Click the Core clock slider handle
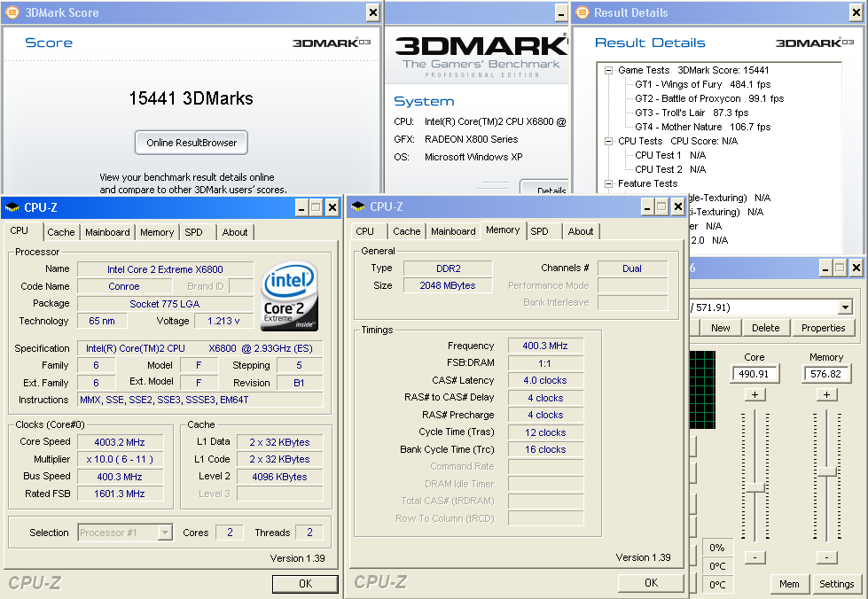The width and height of the screenshot is (868, 599). (x=755, y=487)
